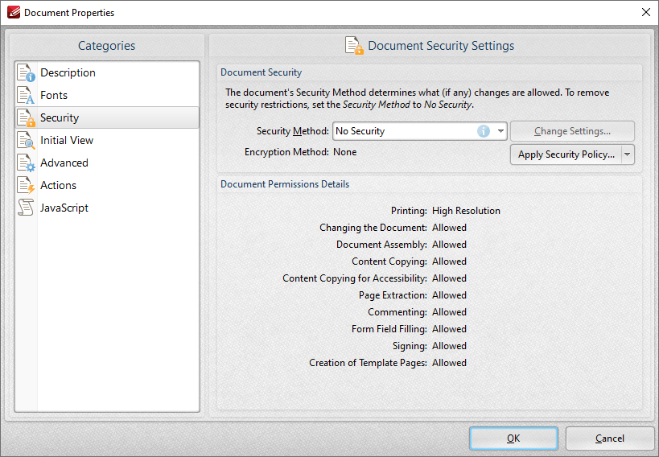Screen dimensions: 659x457
Task: Click the Document Security Settings header icon
Action: 354,45
